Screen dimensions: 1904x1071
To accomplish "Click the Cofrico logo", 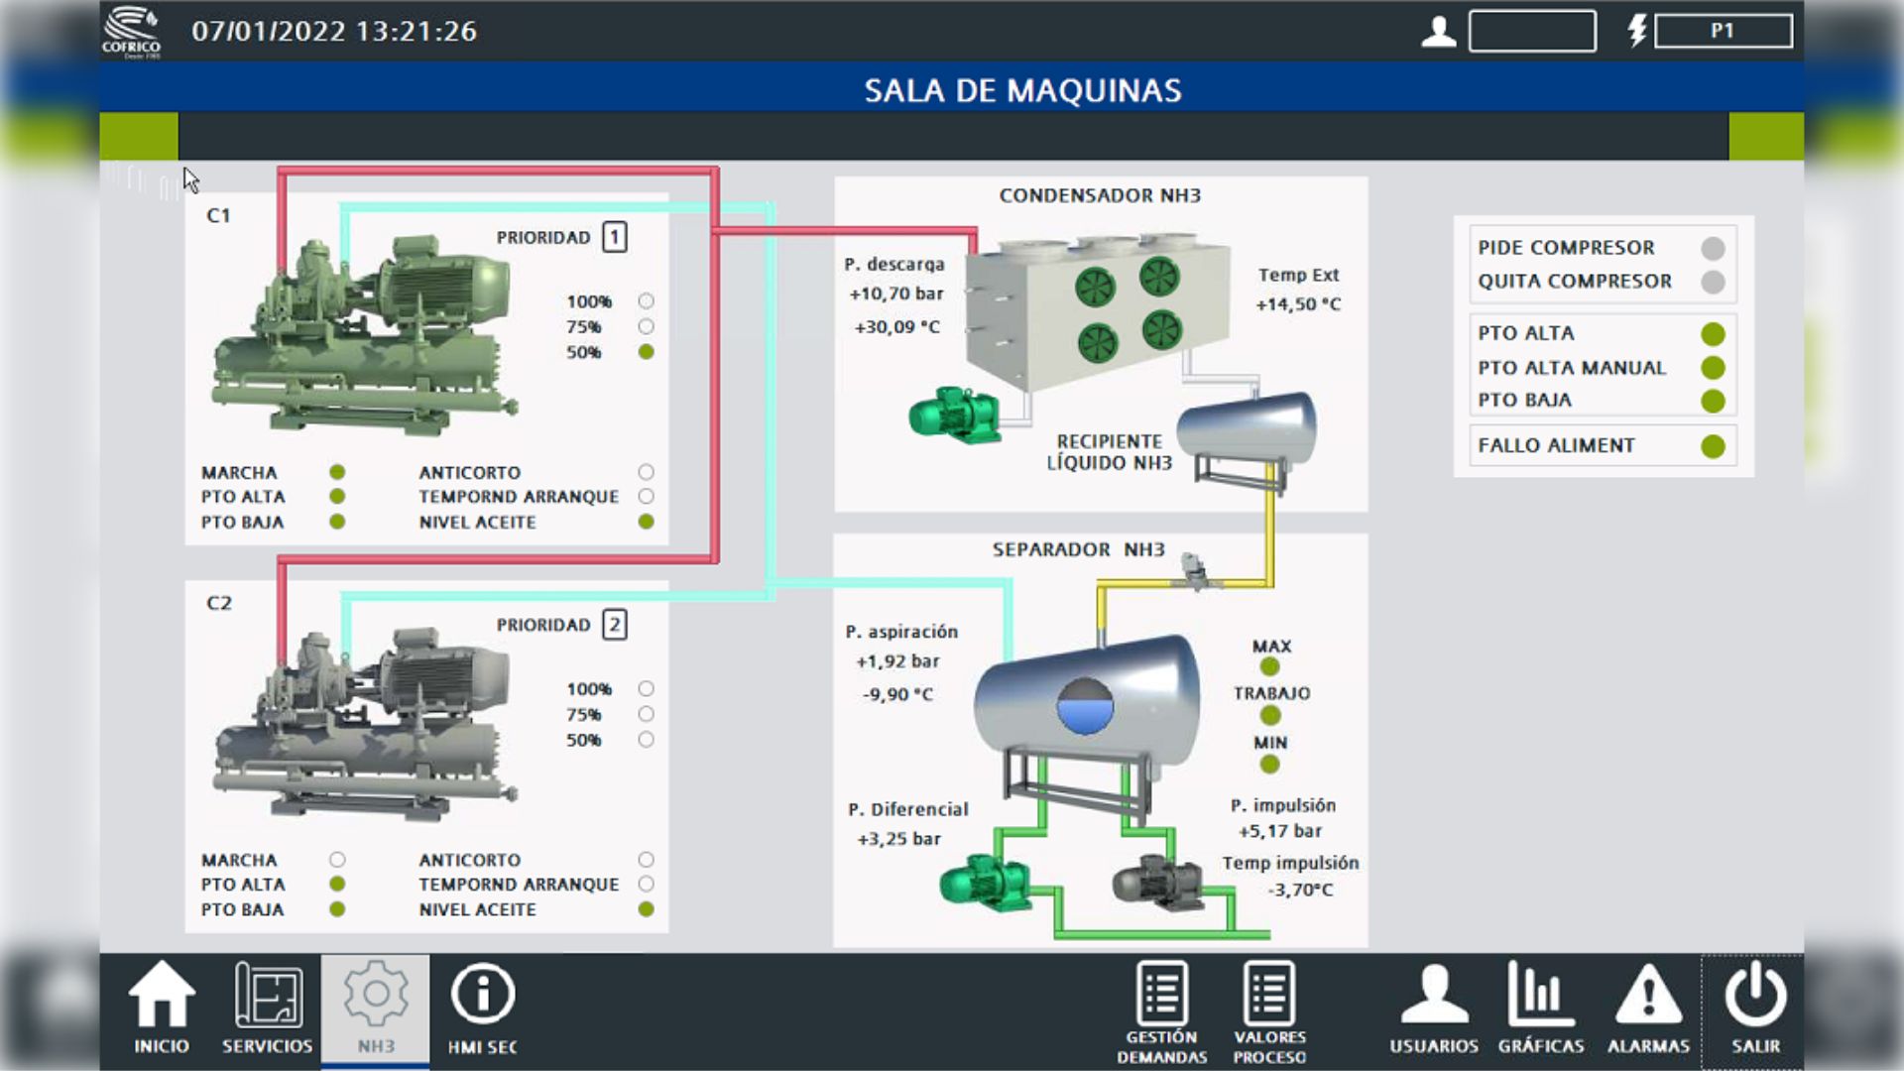I will click(x=131, y=32).
